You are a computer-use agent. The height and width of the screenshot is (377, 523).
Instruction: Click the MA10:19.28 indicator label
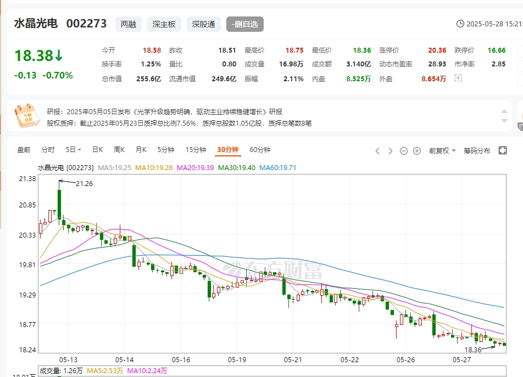tap(154, 168)
